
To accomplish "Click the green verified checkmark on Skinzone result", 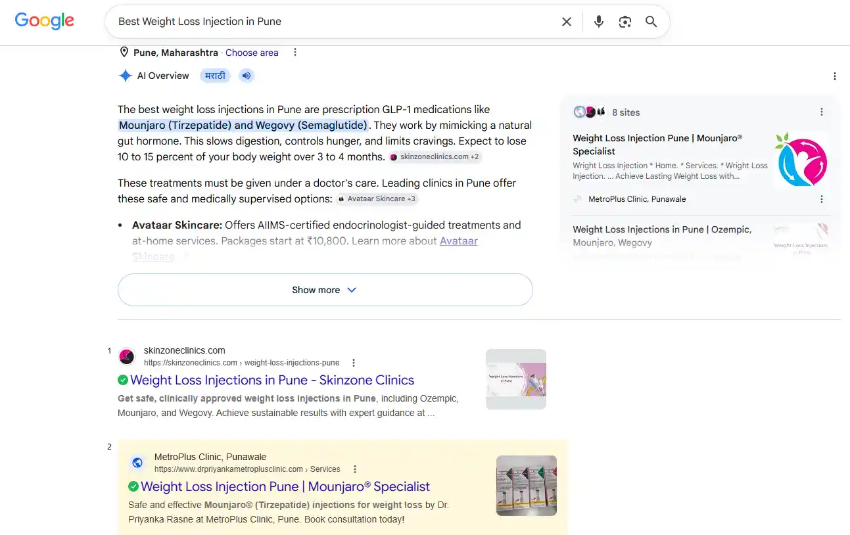I will tap(123, 380).
